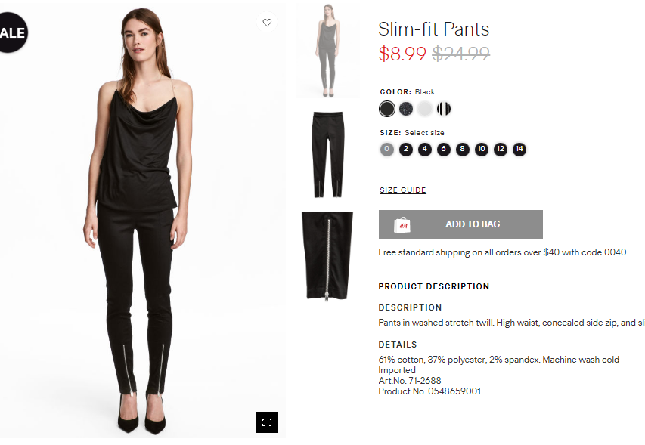Screen dimensions: 645x445
Task: Select size 10
Action: pyautogui.click(x=481, y=149)
